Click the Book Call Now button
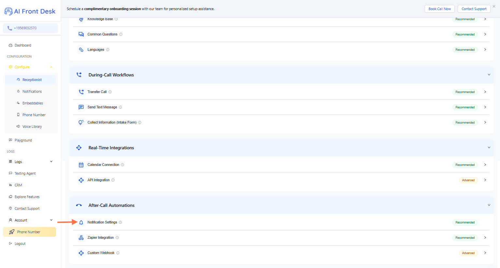500x268 pixels. click(440, 9)
